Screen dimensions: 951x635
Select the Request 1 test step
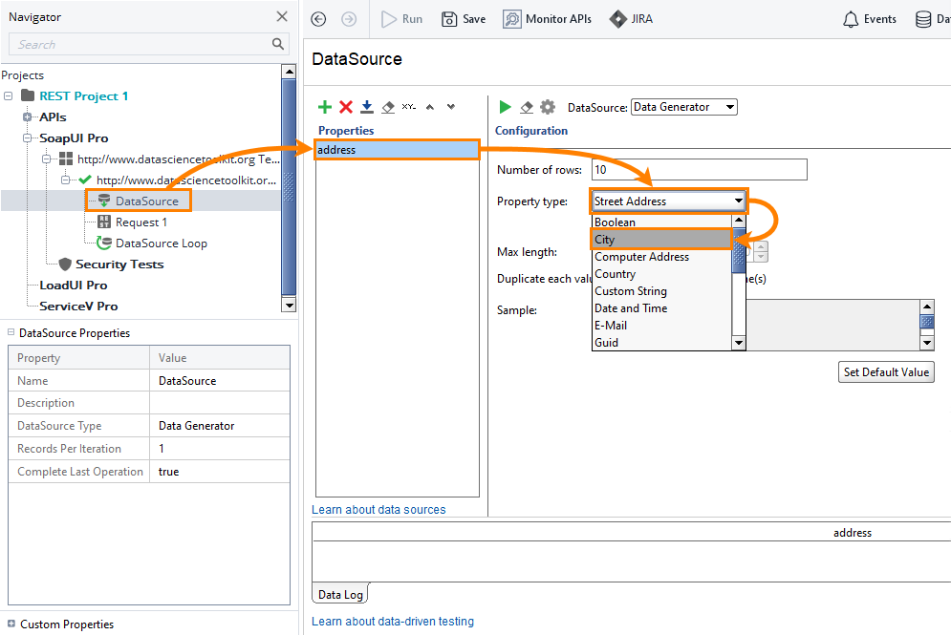coord(140,222)
